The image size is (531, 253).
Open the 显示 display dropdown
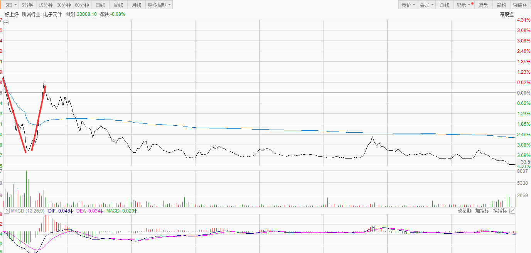click(x=464, y=5)
